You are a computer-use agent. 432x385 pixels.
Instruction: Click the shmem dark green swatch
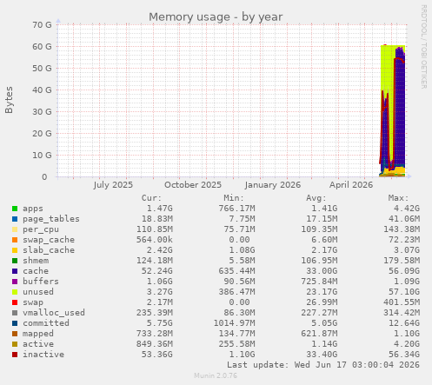[x=15, y=261]
